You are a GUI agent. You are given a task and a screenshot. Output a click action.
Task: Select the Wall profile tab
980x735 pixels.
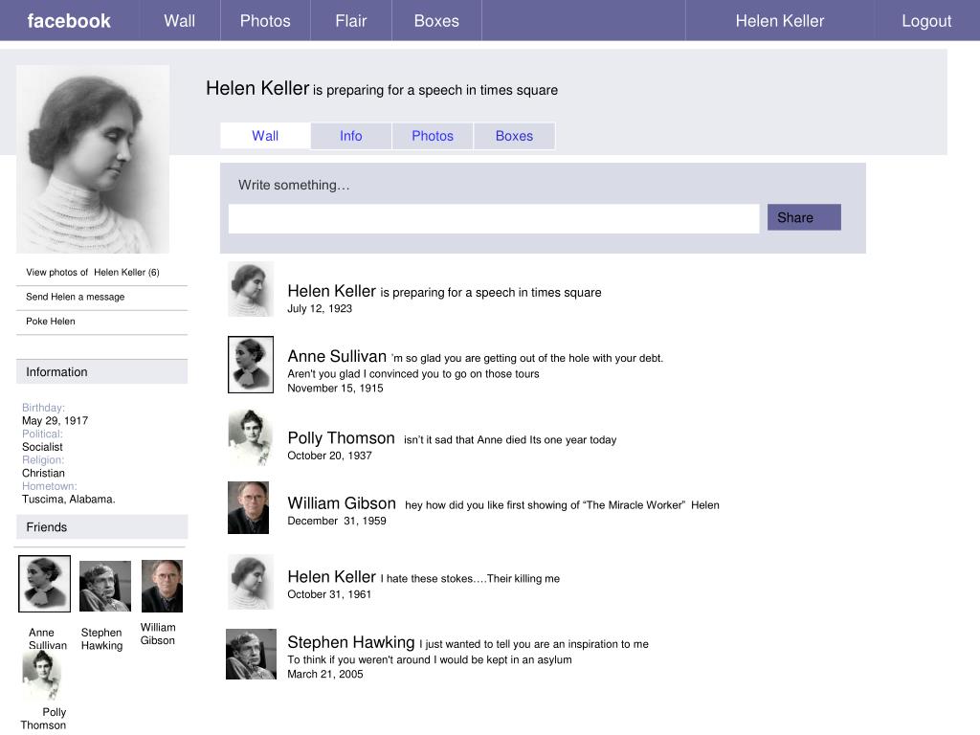point(265,136)
